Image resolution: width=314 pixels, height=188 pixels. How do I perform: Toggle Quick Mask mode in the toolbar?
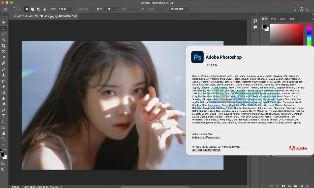tap(4, 163)
